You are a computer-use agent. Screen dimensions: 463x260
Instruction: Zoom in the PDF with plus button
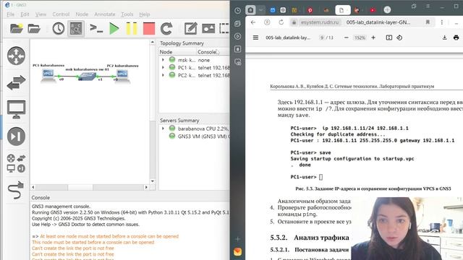pos(373,38)
